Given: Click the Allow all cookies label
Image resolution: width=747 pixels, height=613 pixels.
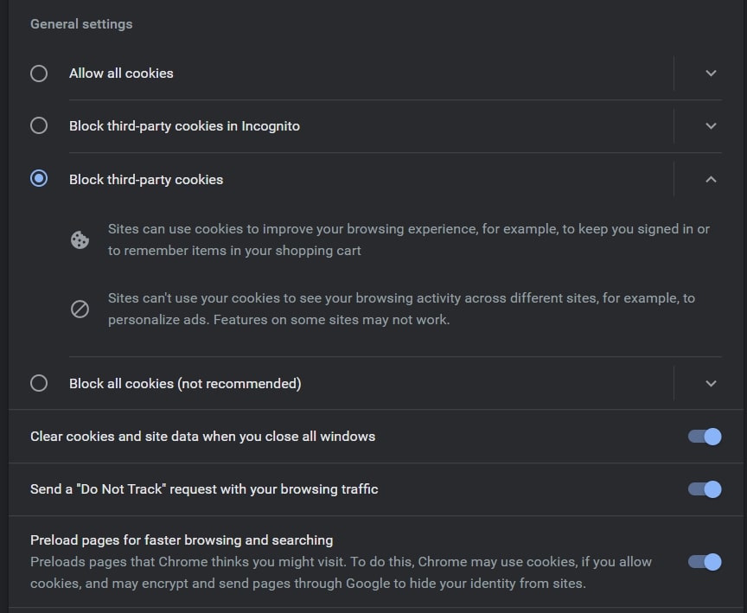Looking at the screenshot, I should pos(121,73).
